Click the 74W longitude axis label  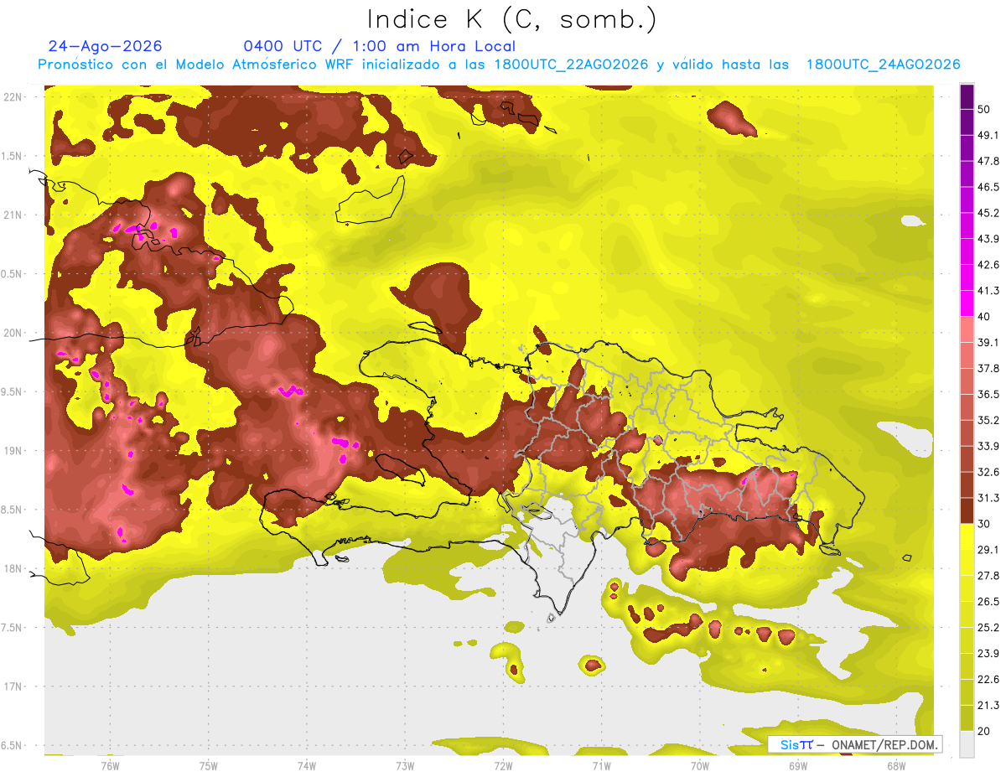coord(307,765)
